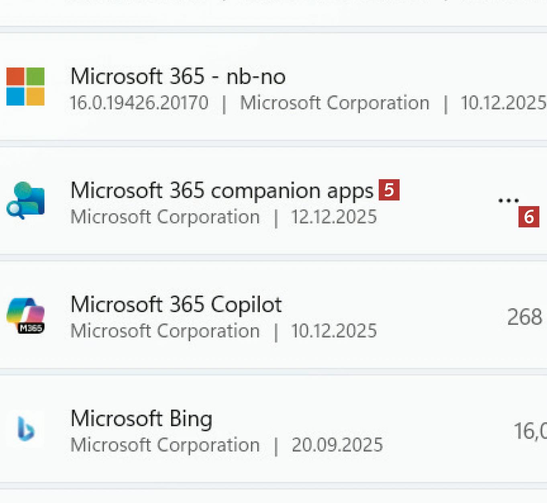This screenshot has height=503, width=547.
Task: Click the version number 16.0.19426.20170
Action: coord(139,103)
